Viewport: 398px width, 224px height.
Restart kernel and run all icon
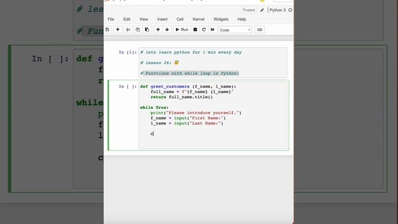point(213,30)
